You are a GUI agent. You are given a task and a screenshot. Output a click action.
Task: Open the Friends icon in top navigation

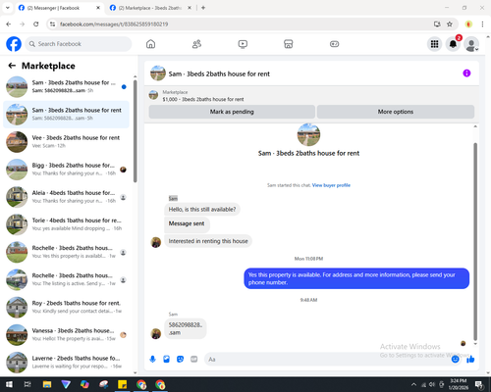coord(196,44)
